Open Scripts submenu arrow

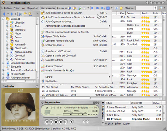(109, 77)
